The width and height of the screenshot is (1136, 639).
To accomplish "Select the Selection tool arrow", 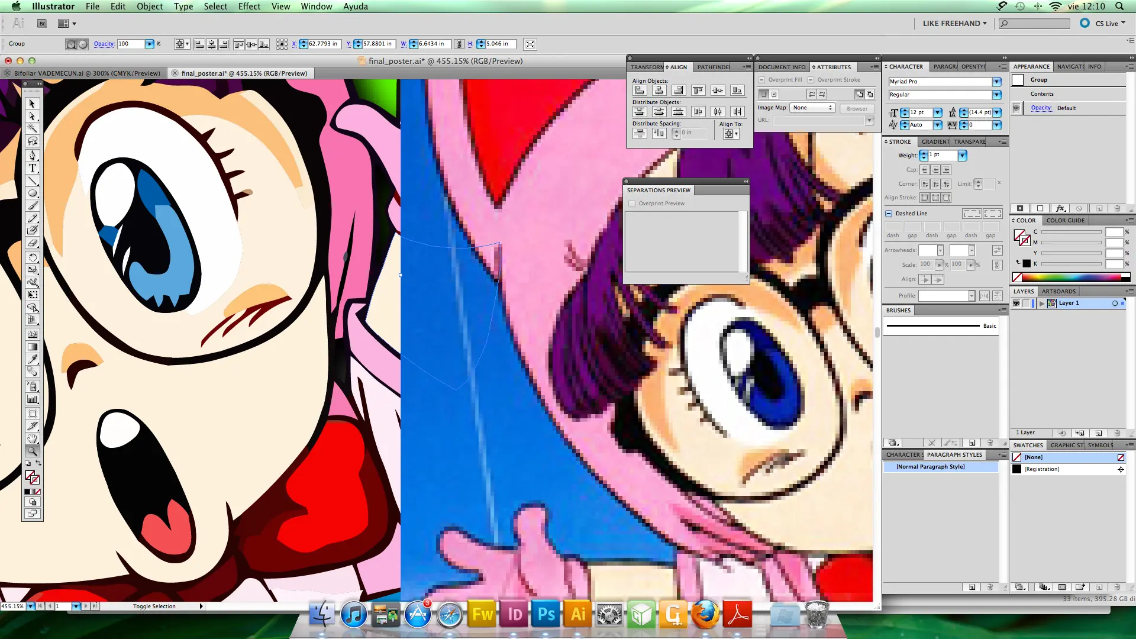I will [x=33, y=104].
